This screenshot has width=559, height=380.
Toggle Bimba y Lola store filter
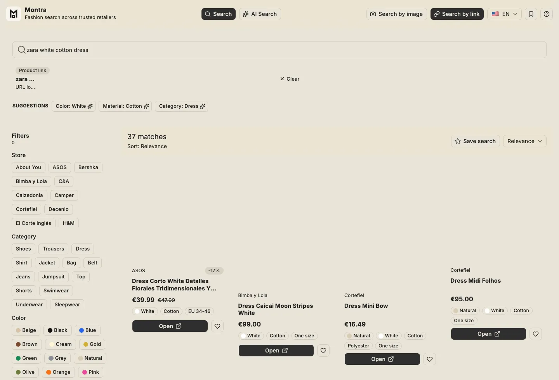point(31,181)
